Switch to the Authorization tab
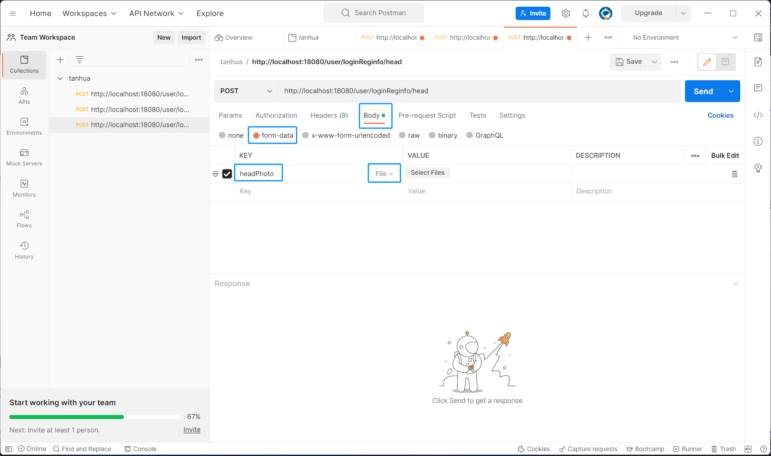 point(276,115)
